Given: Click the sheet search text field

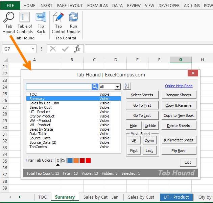Looking at the screenshot, I should point(59,87).
